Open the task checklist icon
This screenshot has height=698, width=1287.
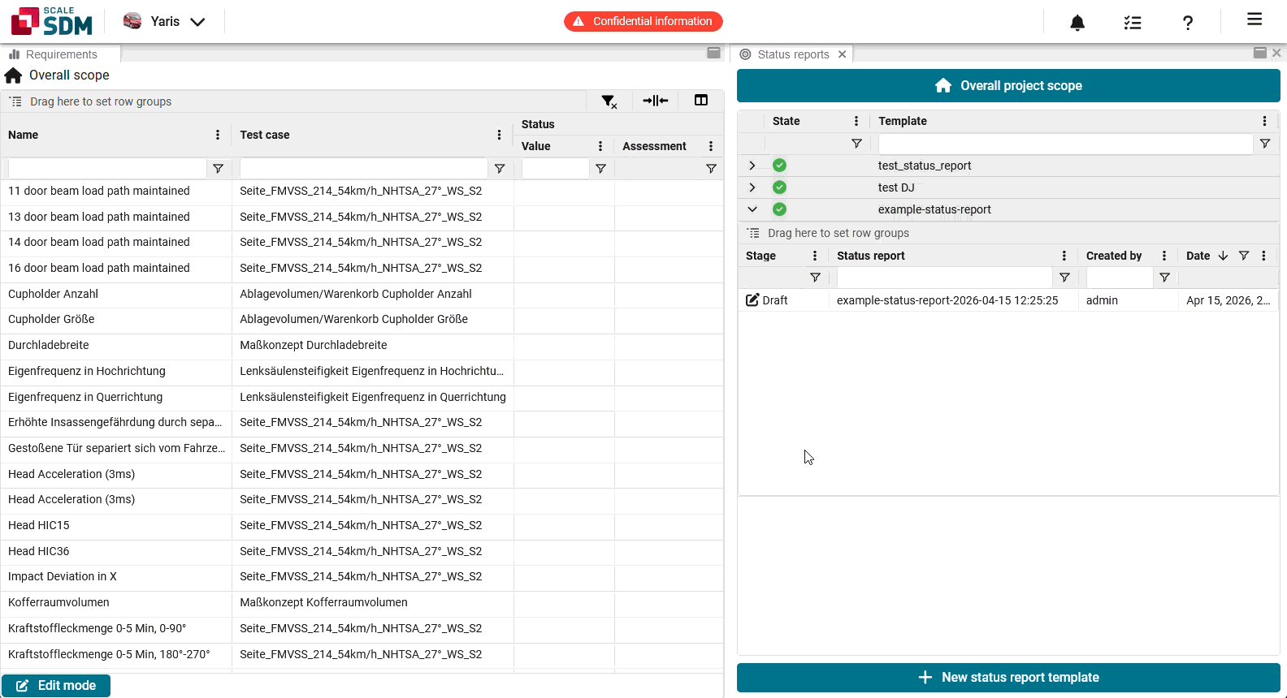[x=1133, y=23]
